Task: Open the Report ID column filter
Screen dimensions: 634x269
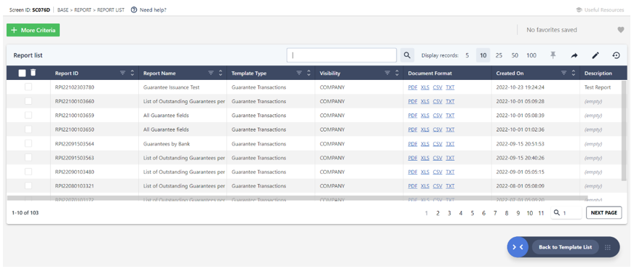Action: pos(123,73)
